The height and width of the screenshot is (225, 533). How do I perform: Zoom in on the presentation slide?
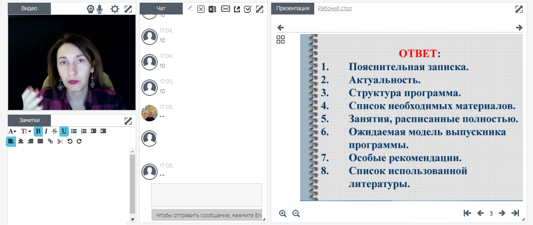coord(283,213)
